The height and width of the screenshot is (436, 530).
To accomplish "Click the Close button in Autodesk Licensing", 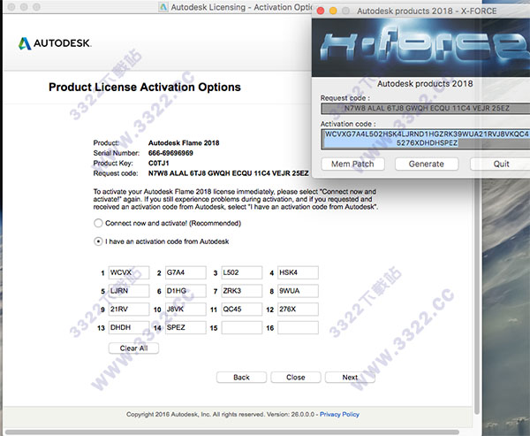I will 296,377.
